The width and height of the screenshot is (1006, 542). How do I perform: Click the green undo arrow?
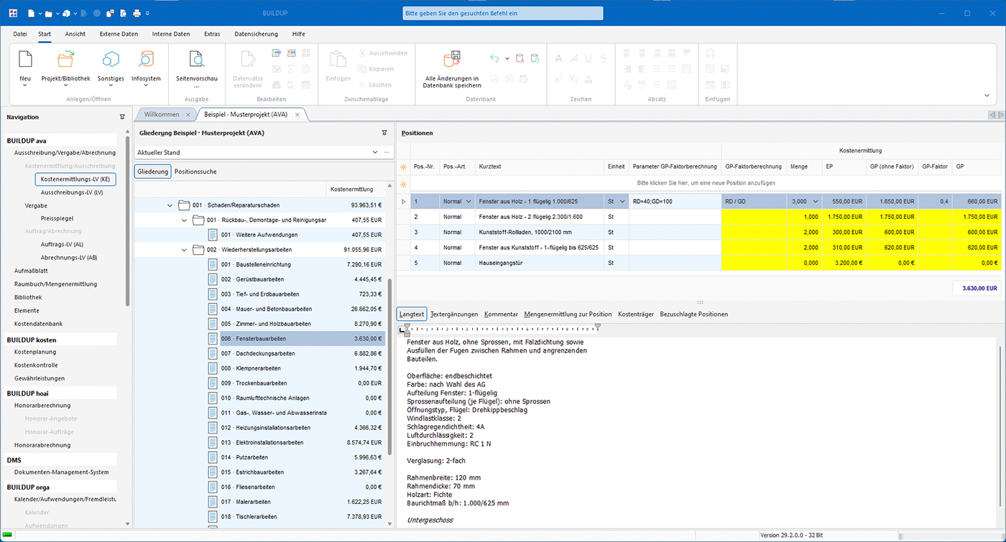click(x=494, y=58)
